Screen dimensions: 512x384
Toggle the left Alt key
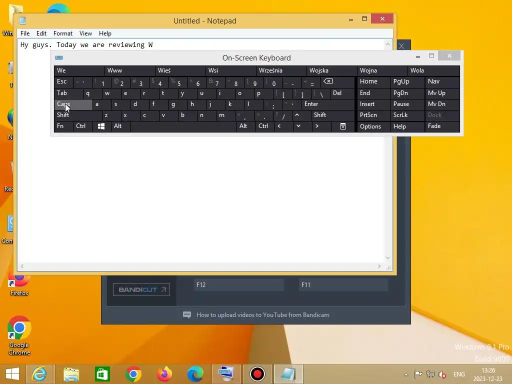pos(120,126)
